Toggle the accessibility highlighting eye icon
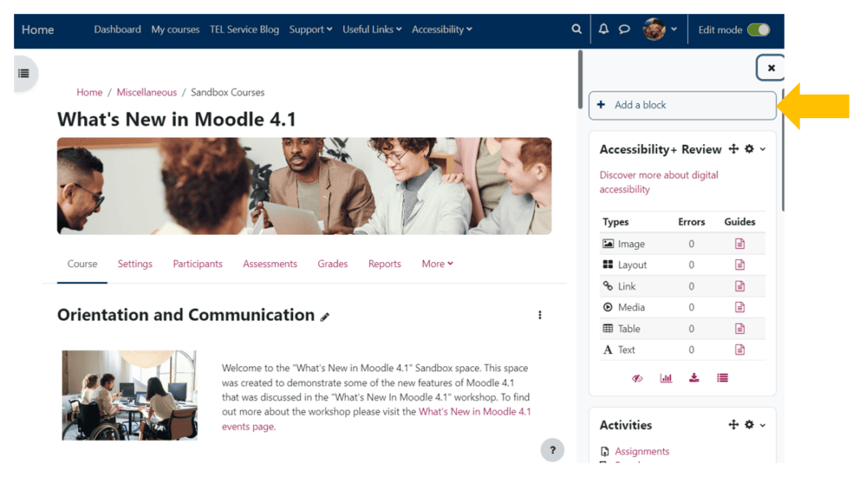 (637, 378)
